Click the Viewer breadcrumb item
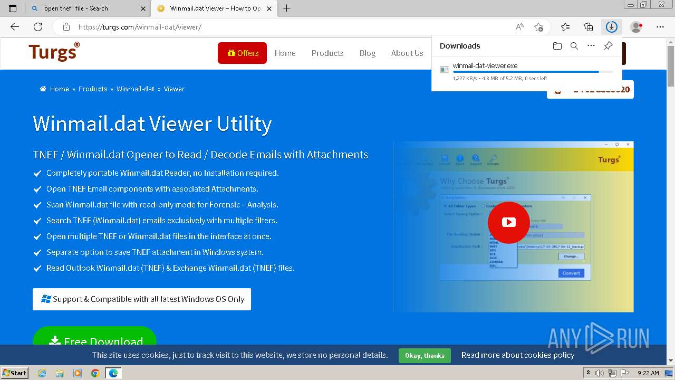Image resolution: width=675 pixels, height=380 pixels. (174, 89)
